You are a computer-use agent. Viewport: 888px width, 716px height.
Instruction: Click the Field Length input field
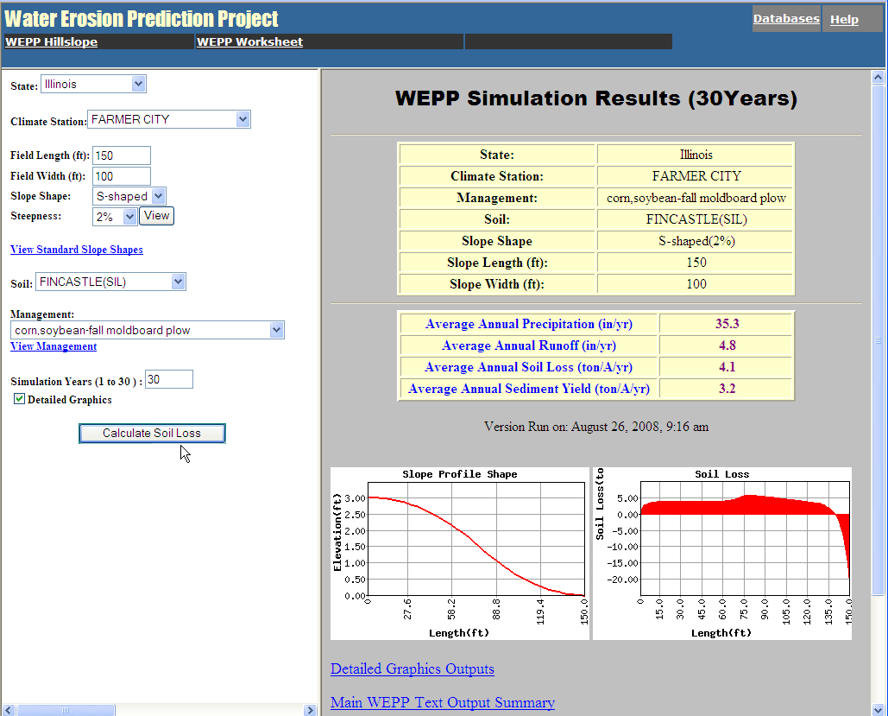[x=121, y=155]
